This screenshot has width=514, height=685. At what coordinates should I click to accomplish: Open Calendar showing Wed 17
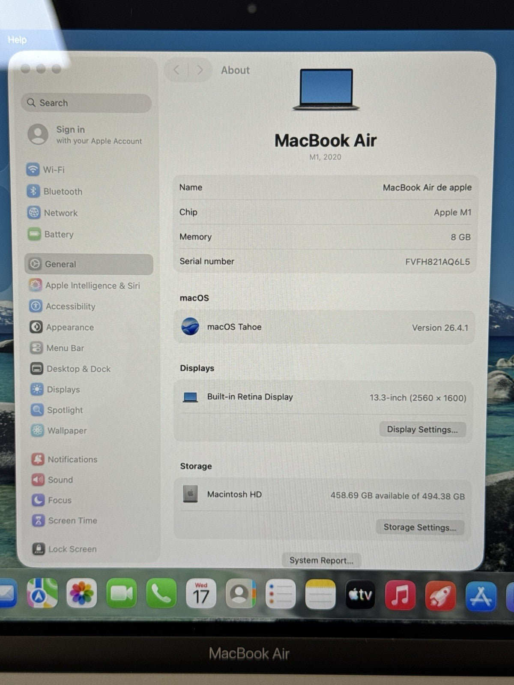(201, 593)
